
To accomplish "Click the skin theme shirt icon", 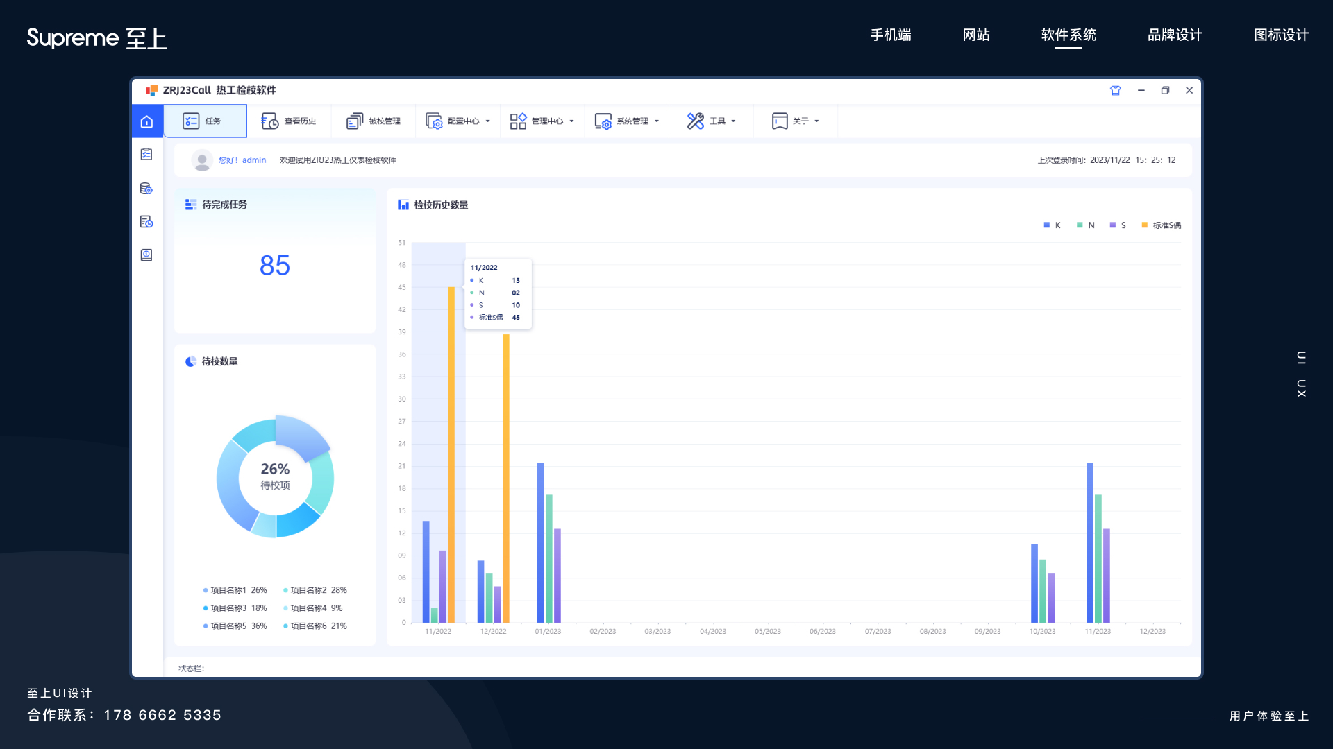I will [x=1116, y=91].
